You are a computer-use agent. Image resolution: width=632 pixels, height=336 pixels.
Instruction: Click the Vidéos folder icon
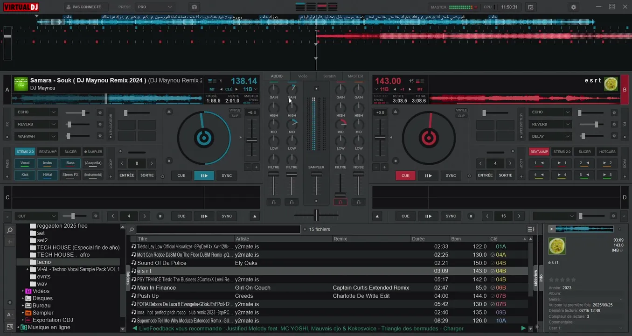(28, 291)
